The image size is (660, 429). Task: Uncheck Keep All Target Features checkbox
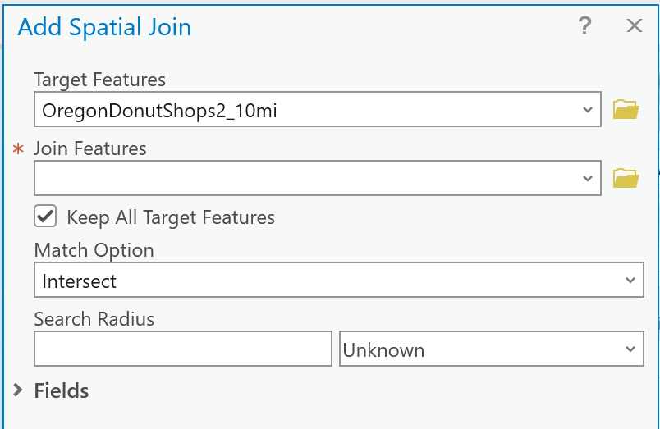click(x=45, y=217)
